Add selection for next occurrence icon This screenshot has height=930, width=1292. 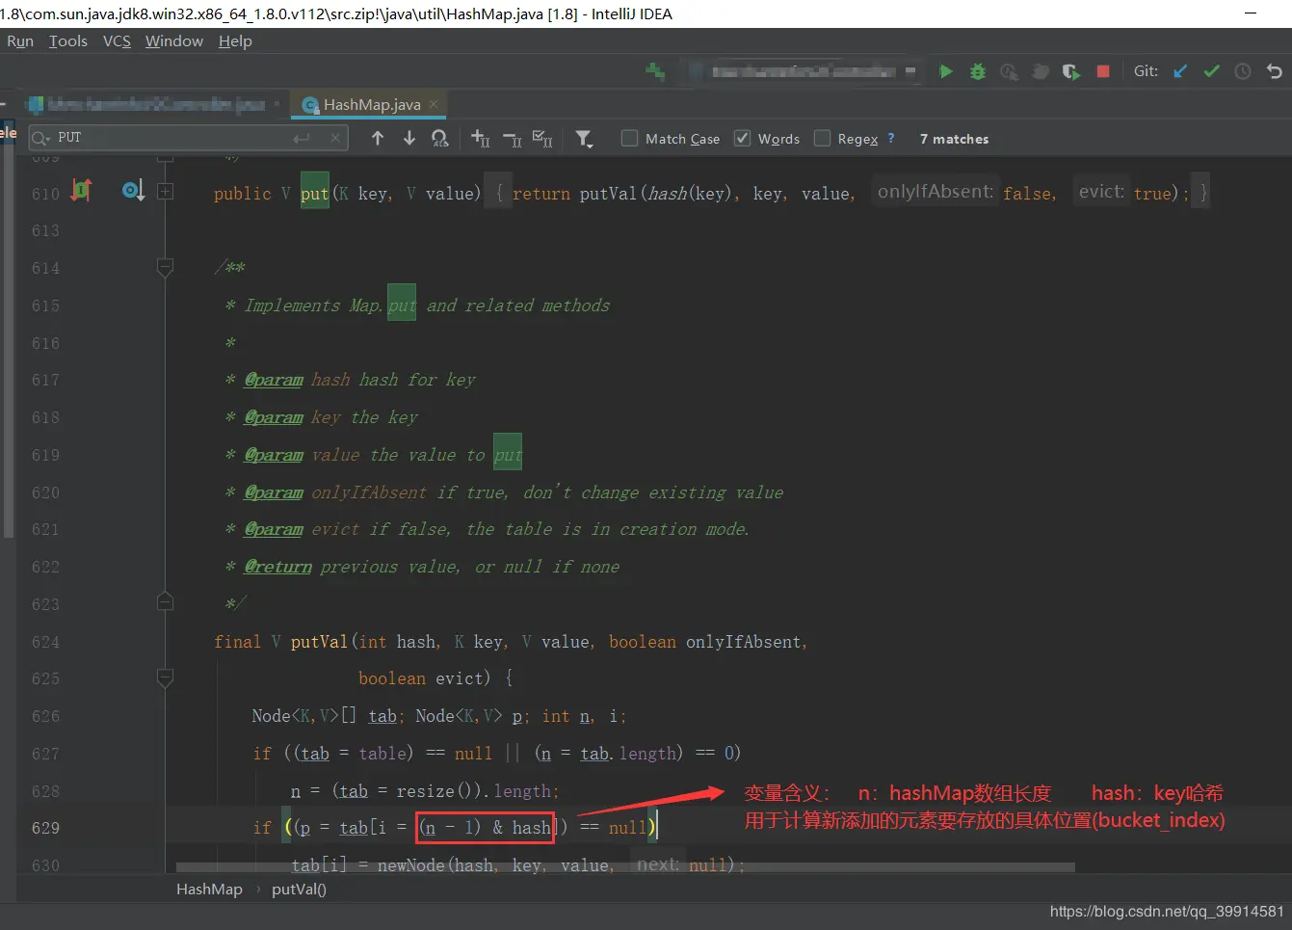point(481,139)
